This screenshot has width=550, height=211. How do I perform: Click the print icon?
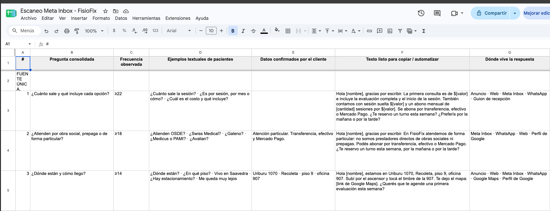66,31
